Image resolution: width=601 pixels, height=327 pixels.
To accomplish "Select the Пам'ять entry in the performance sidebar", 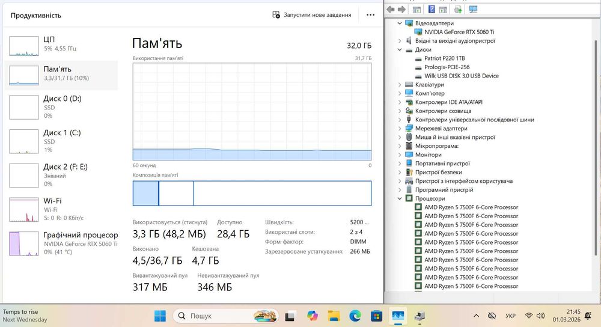I will [x=61, y=75].
